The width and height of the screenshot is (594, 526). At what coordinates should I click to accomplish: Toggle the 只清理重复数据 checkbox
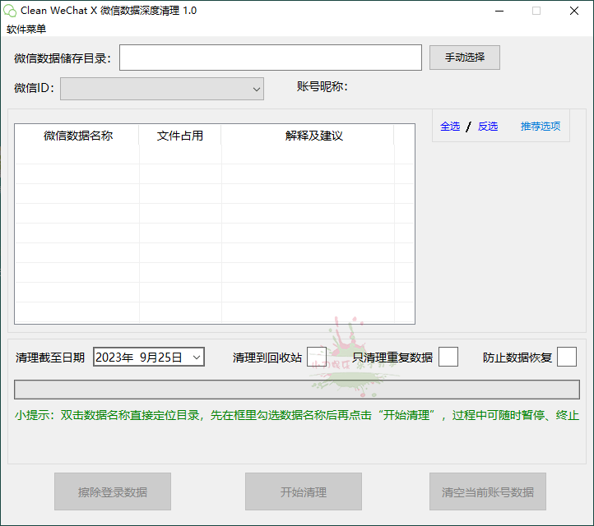[x=448, y=357]
